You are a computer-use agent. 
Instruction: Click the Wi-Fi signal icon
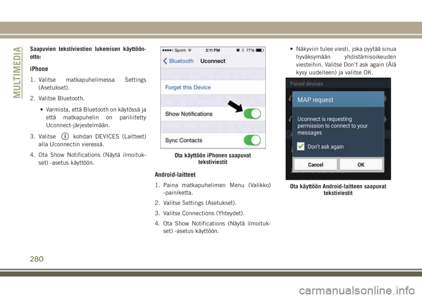190,51
